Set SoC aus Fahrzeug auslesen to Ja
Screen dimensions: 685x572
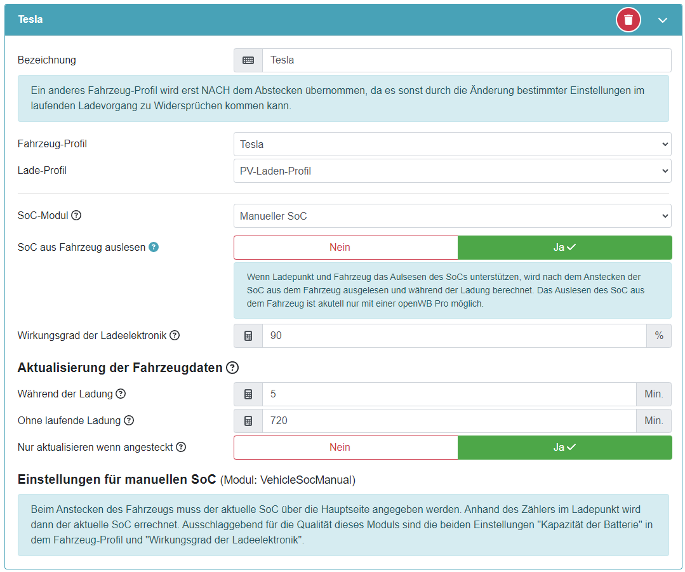565,248
